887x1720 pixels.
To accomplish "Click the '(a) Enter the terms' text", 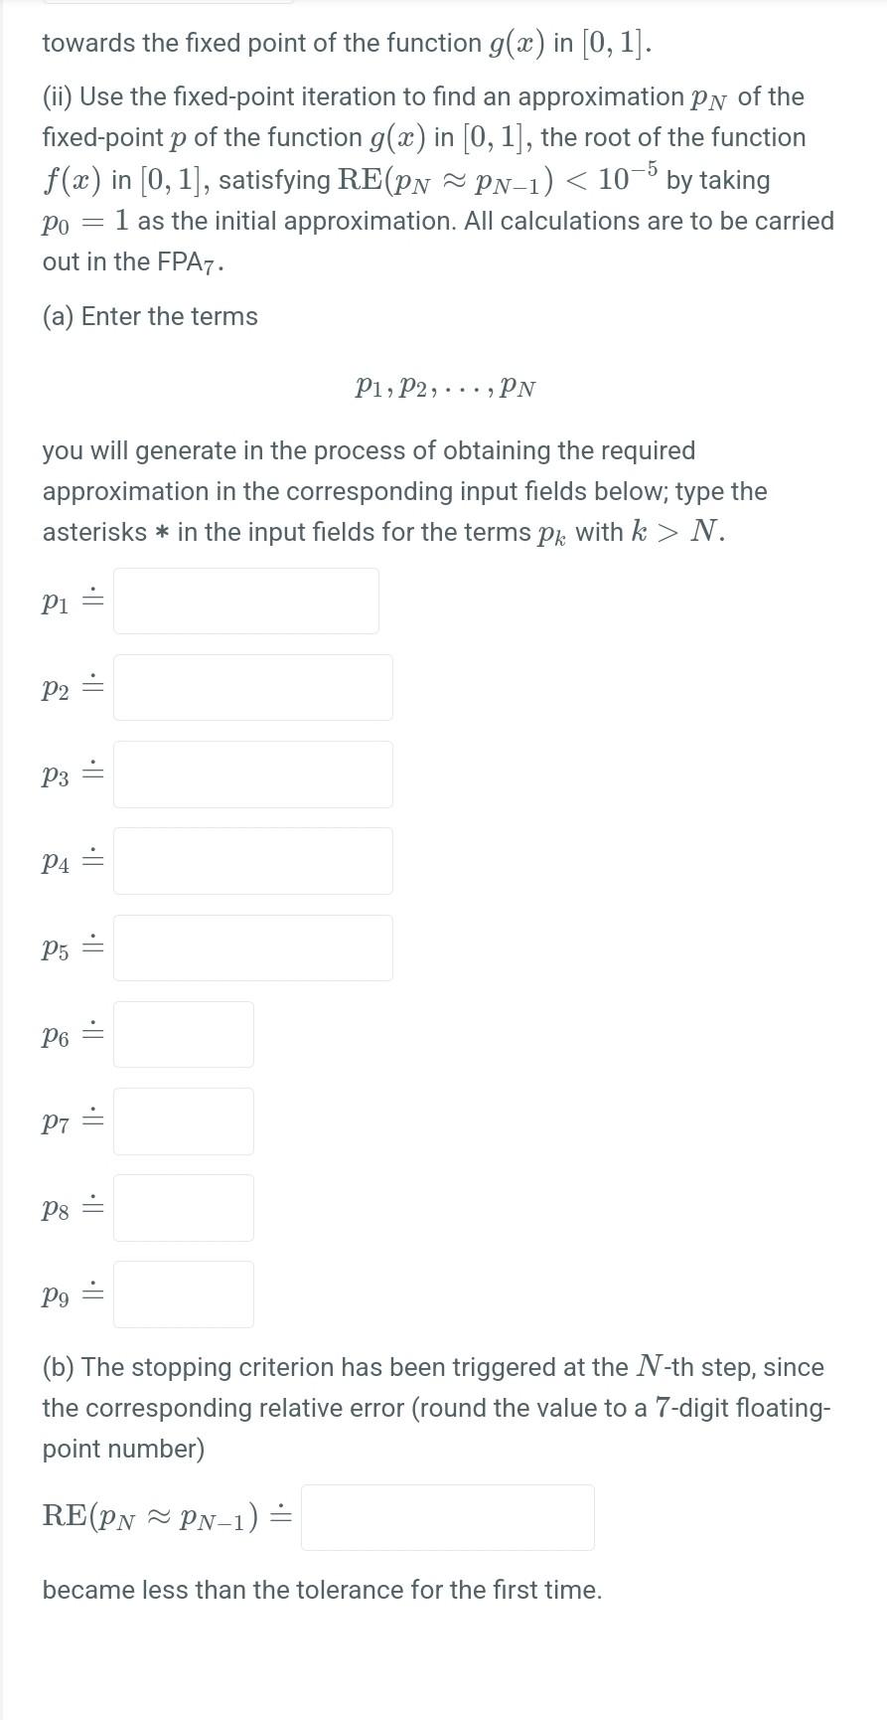I will point(150,316).
